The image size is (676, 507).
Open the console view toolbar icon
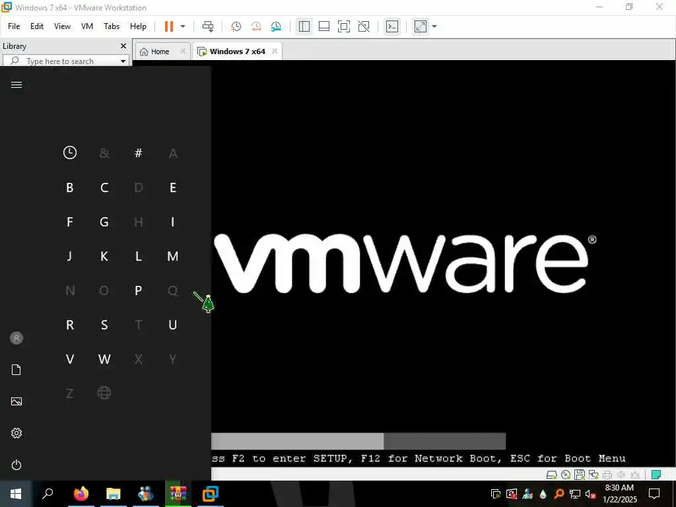[x=392, y=26]
